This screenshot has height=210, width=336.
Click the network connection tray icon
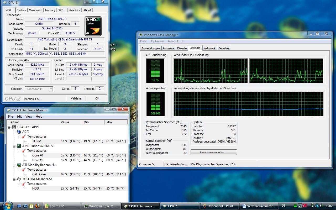pos(317,206)
